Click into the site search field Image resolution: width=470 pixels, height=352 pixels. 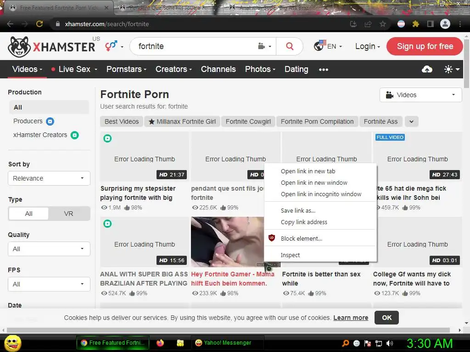pyautogui.click(x=195, y=46)
